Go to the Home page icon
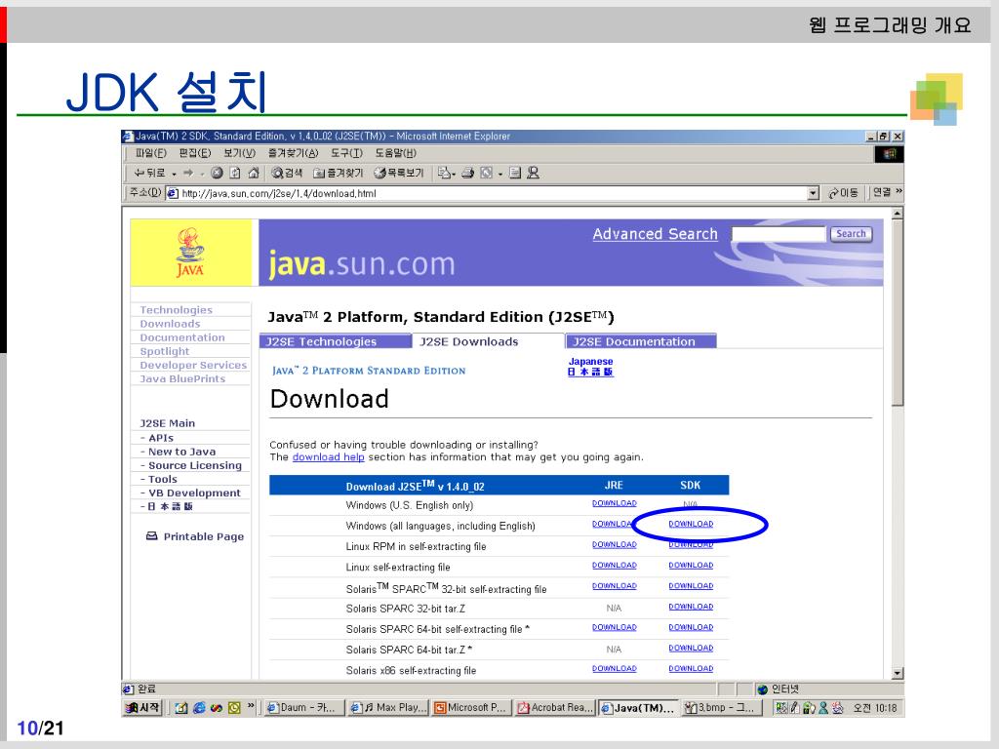This screenshot has height=749, width=999. tap(254, 174)
